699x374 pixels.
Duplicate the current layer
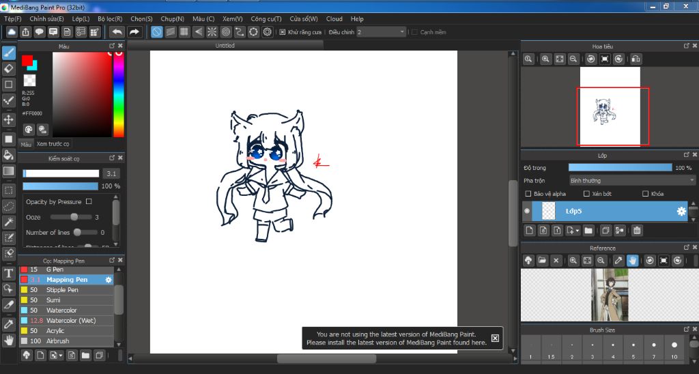(605, 231)
